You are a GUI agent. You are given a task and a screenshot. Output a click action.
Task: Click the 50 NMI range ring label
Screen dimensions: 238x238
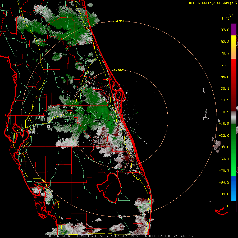pos(119,70)
